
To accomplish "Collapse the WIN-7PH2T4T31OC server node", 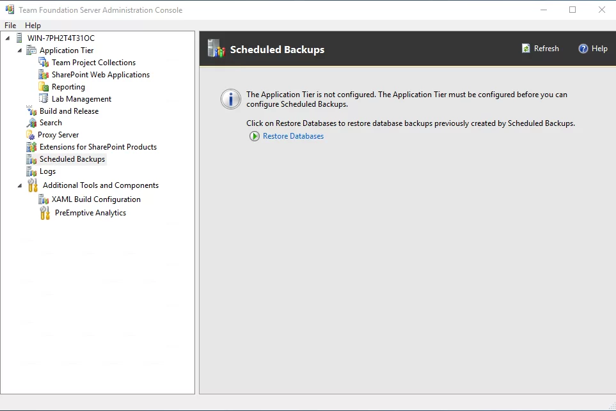I will (x=8, y=38).
